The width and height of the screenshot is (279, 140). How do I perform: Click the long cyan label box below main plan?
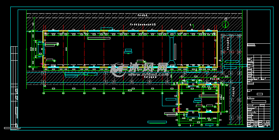pos(157,122)
